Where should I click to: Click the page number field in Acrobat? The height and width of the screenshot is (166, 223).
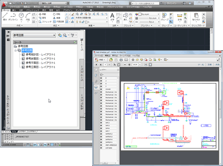coord(105,65)
